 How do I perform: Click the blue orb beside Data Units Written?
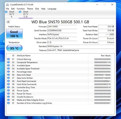tap(8, 78)
